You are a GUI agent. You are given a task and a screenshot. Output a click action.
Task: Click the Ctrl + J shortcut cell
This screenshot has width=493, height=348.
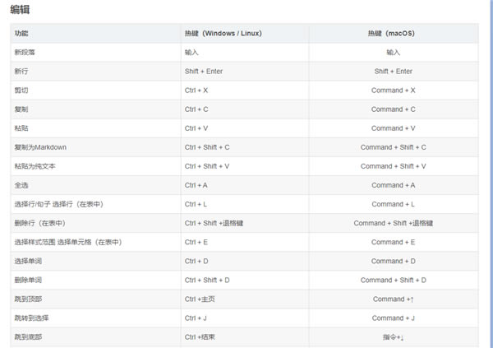click(196, 318)
